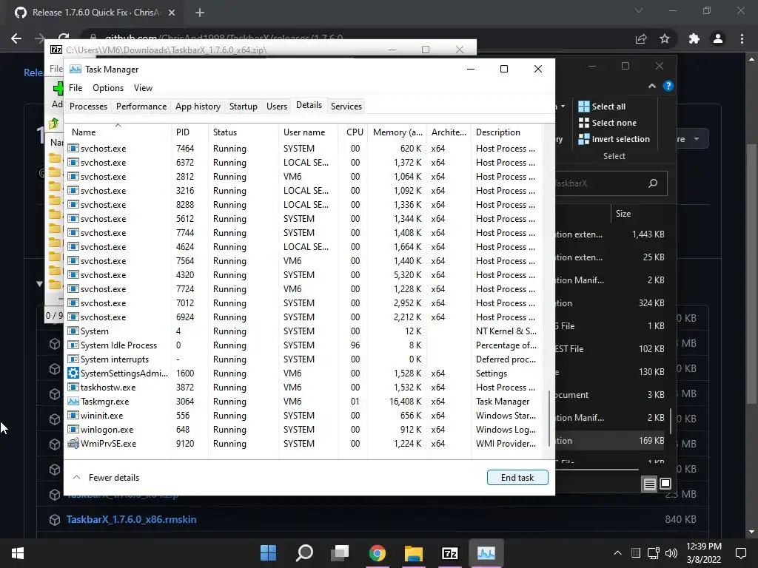The height and width of the screenshot is (568, 758).
Task: Click Task Manager taskbar icon
Action: tap(486, 553)
